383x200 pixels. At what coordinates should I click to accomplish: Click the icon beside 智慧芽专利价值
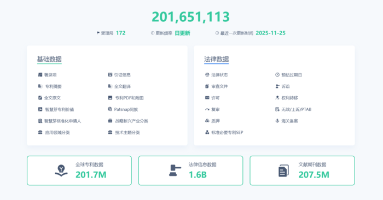coord(40,109)
